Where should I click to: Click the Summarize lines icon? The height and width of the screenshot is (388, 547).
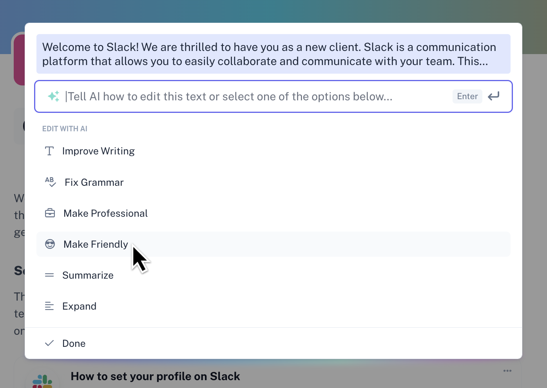tap(49, 275)
